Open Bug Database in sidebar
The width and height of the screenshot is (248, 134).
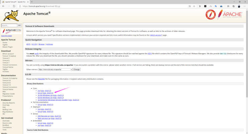pyautogui.click(x=8, y=112)
